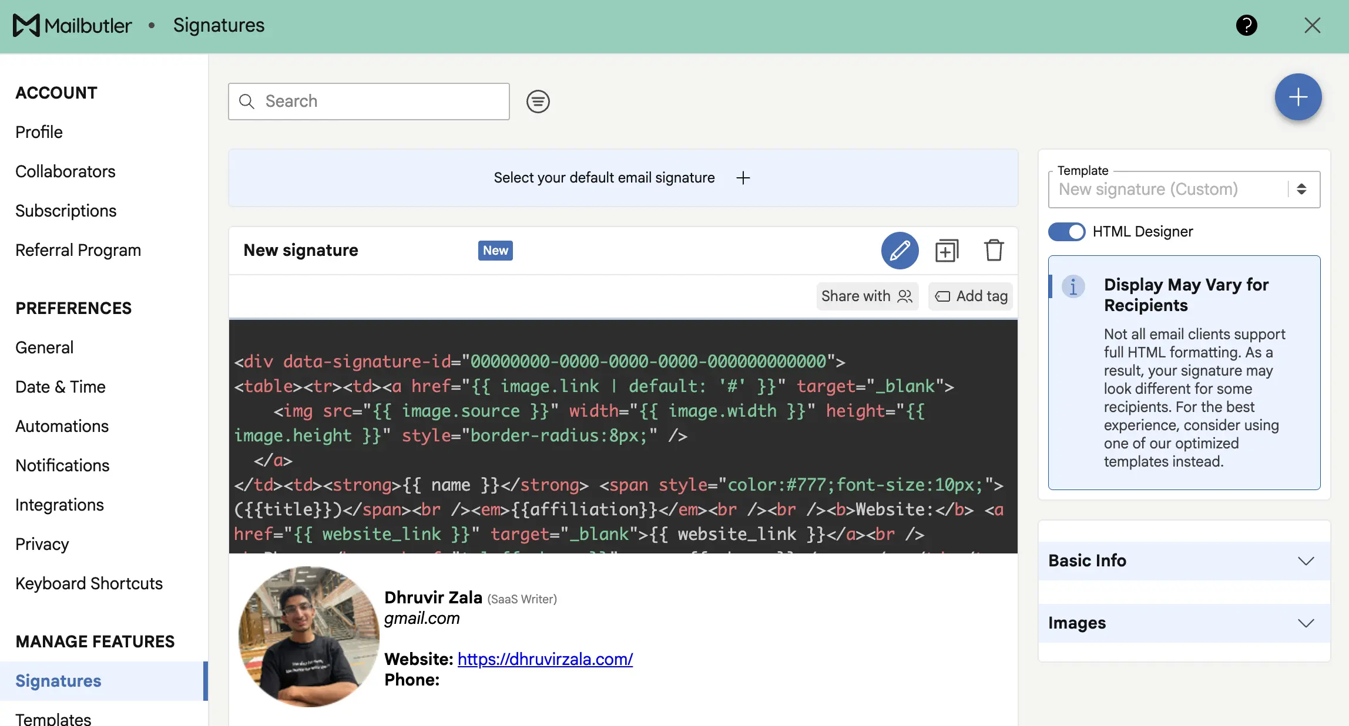Go to the Automations preferences
This screenshot has height=726, width=1349.
[x=62, y=426]
